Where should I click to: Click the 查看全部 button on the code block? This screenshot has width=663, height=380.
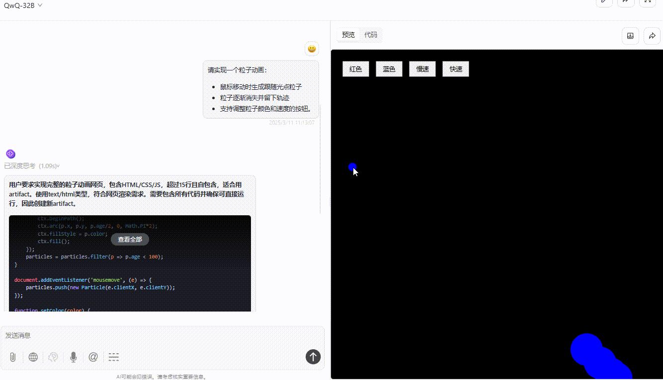[130, 239]
